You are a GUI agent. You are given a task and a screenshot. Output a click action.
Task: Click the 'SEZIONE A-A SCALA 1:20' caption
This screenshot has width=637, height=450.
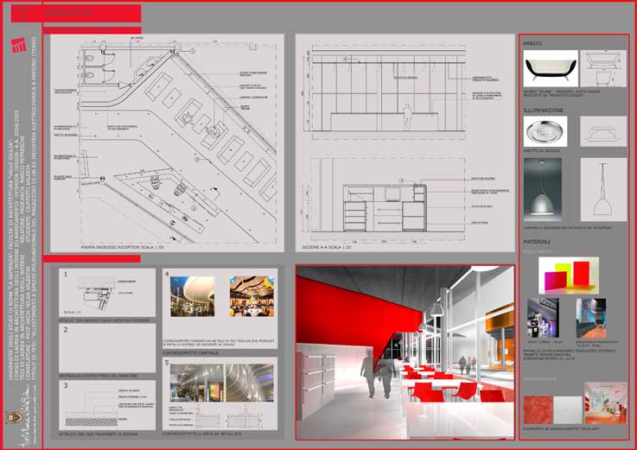coord(326,247)
